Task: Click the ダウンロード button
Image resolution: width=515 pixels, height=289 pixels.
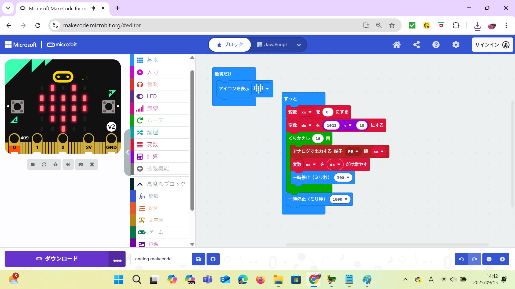Action: click(x=57, y=259)
